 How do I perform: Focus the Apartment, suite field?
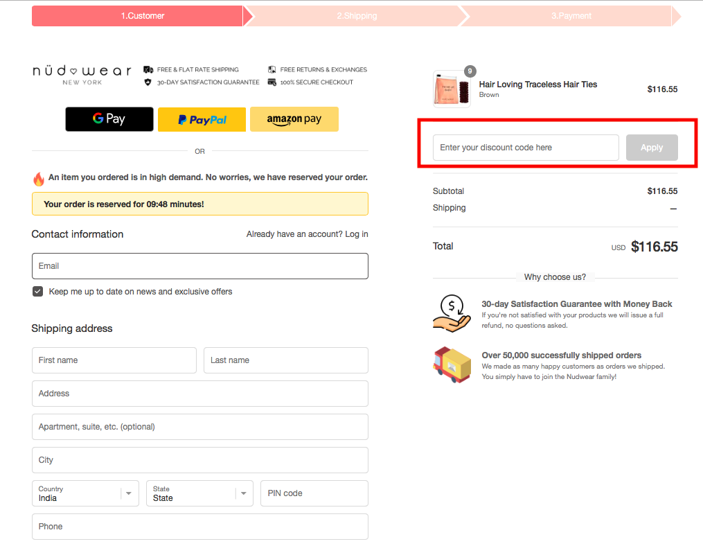coord(200,427)
